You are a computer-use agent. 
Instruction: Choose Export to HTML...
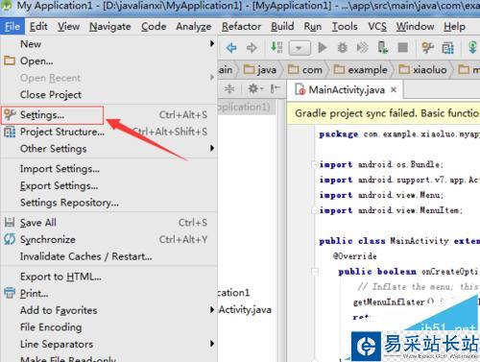tap(108, 277)
